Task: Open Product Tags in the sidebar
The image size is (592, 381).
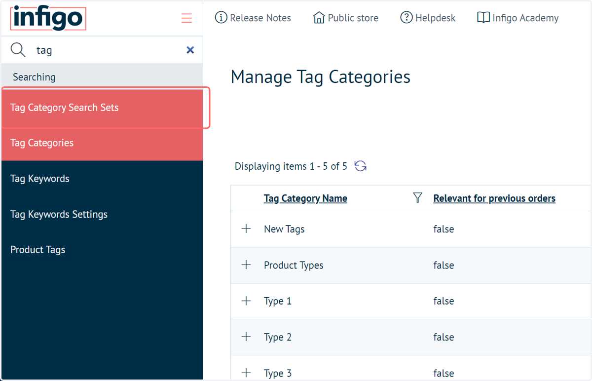Action: click(102, 250)
